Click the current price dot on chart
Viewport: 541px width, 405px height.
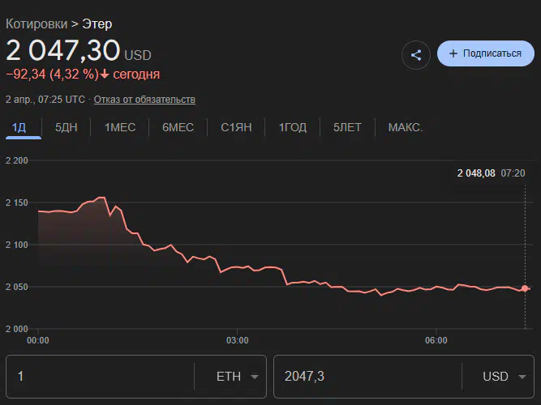pos(525,288)
